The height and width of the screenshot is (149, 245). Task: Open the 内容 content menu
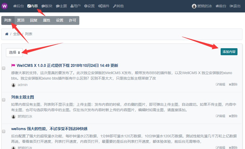click(x=33, y=6)
